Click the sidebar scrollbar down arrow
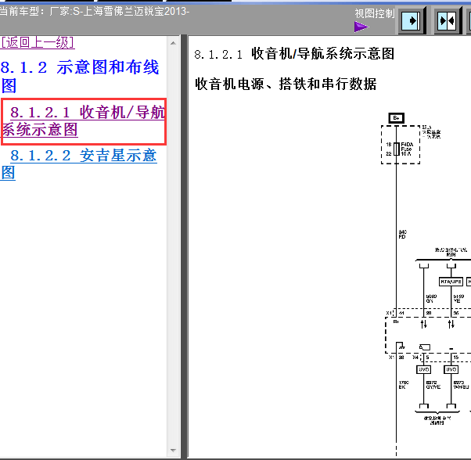Screen dimensions: 471x460 coord(173,450)
